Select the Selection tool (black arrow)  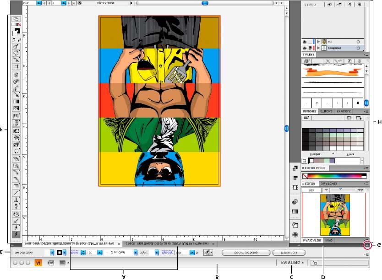[x=16, y=234]
